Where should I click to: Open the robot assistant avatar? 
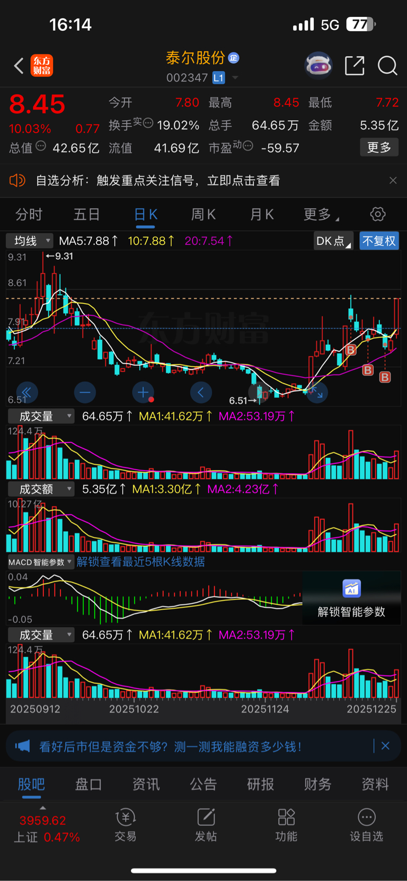pyautogui.click(x=318, y=66)
